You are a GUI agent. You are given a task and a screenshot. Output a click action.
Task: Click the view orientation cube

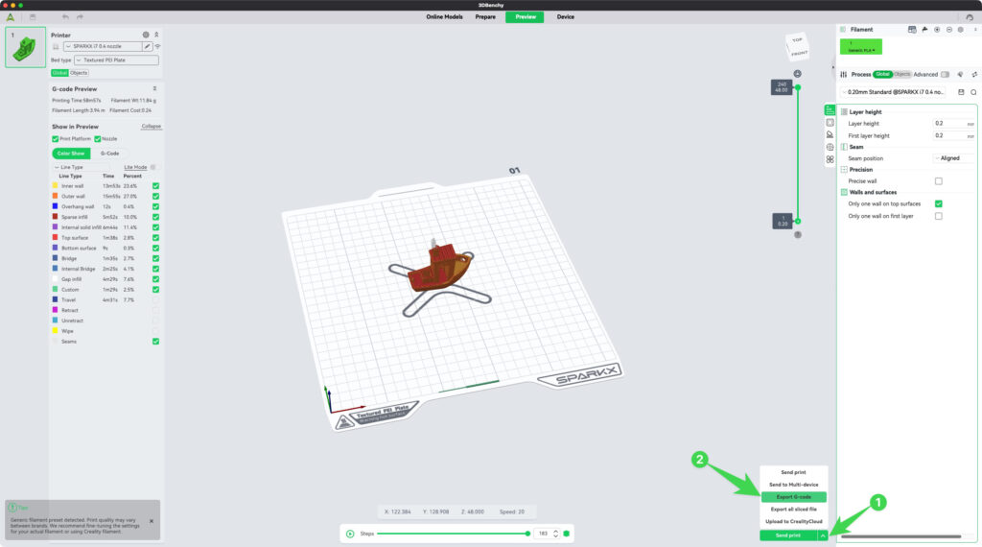point(797,46)
